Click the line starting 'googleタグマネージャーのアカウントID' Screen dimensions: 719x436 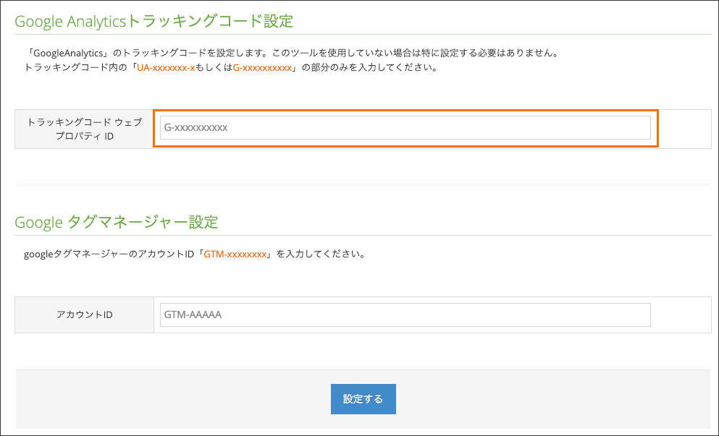click(195, 254)
